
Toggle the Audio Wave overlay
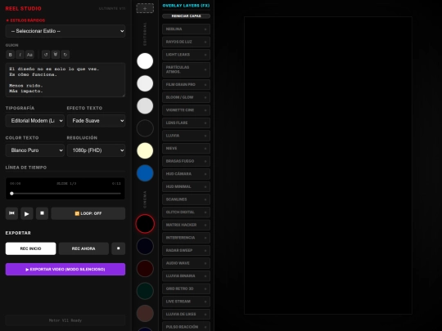186,263
